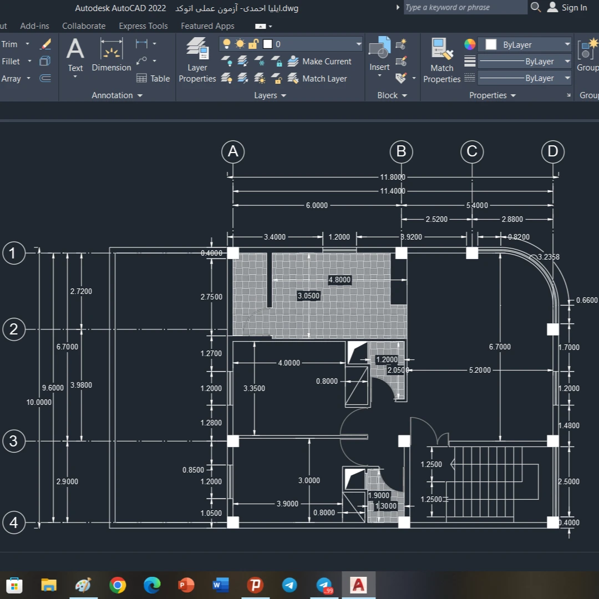Click the object color wheel swatch
Image resolution: width=599 pixels, height=599 pixels.
click(470, 44)
